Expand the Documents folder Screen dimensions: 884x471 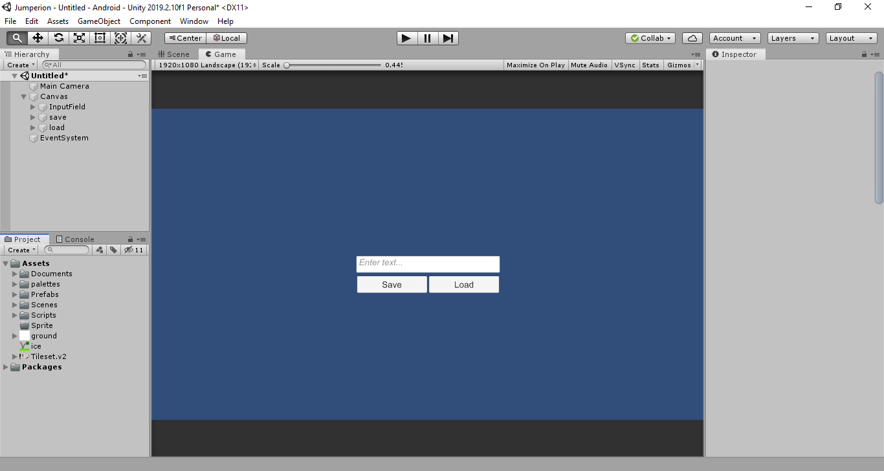(15, 274)
